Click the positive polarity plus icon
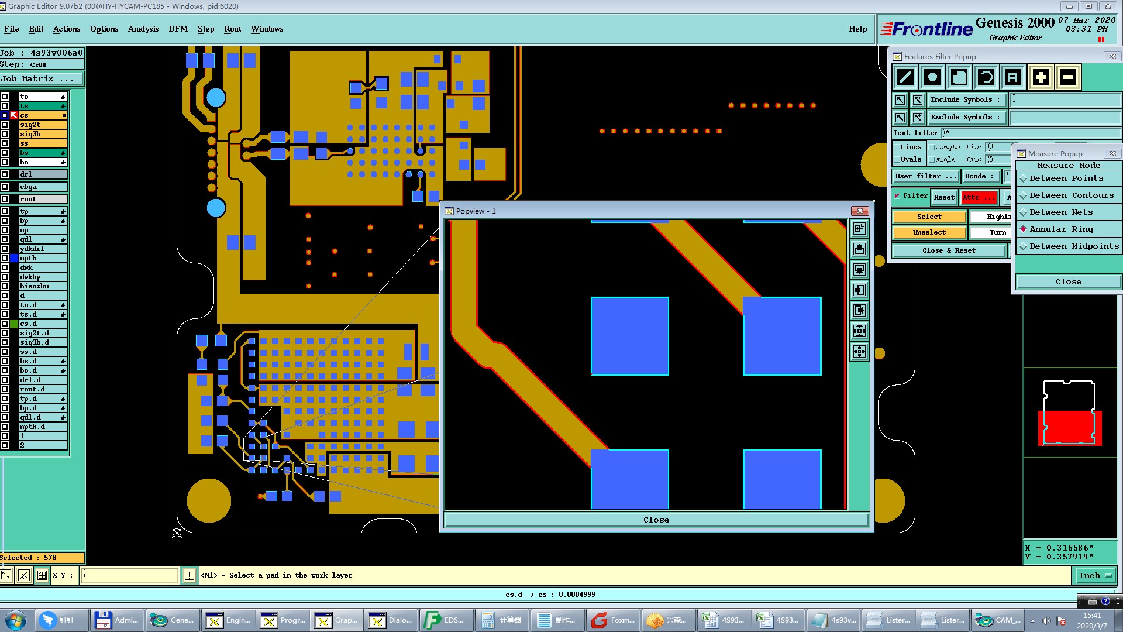The width and height of the screenshot is (1123, 632). tap(1041, 77)
